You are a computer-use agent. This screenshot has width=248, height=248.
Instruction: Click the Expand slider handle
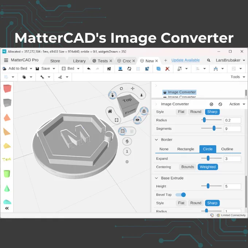208,158
